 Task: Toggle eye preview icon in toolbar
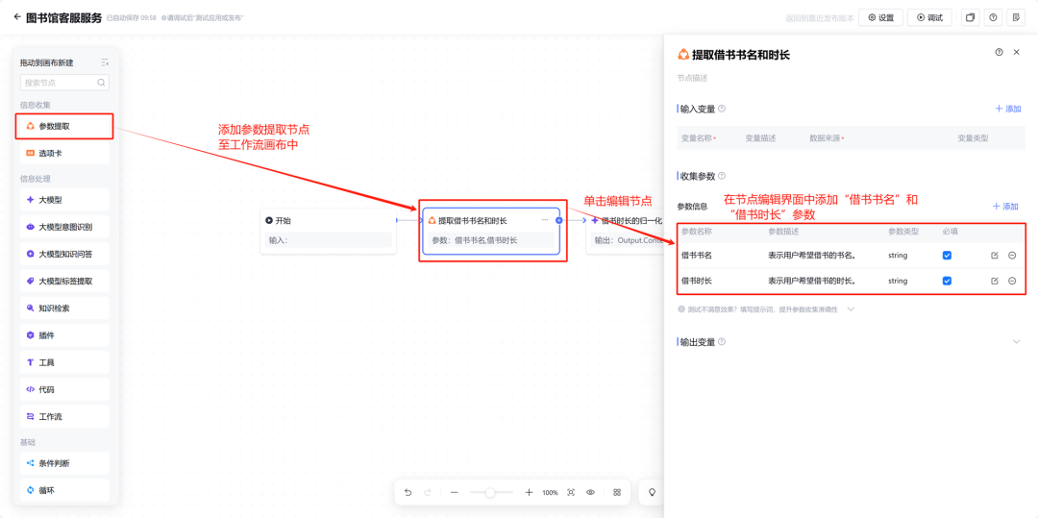pos(590,492)
